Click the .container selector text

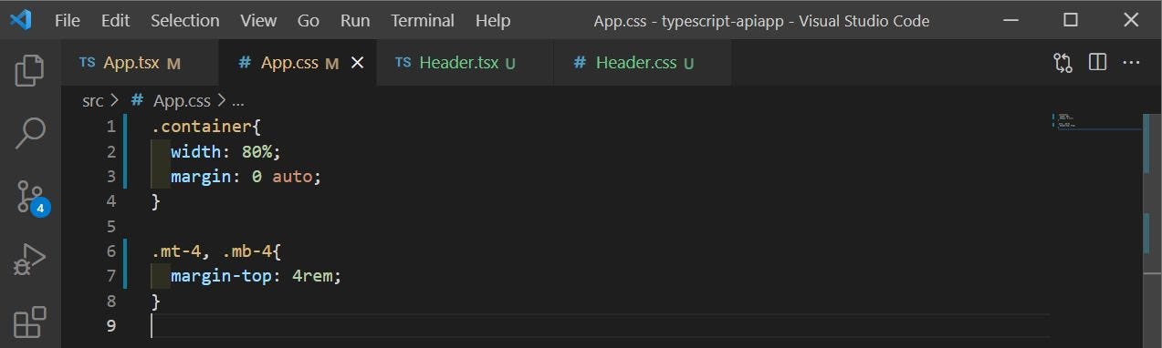pos(202,127)
